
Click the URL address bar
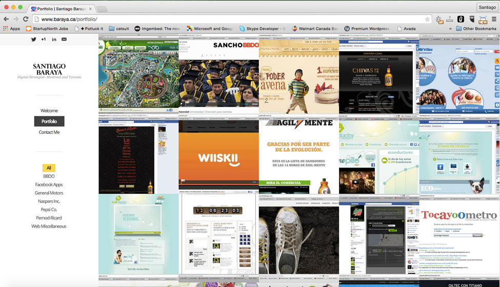pyautogui.click(x=233, y=19)
